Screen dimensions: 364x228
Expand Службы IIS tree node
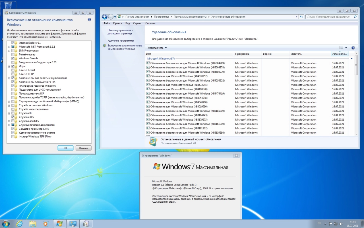click(9, 113)
